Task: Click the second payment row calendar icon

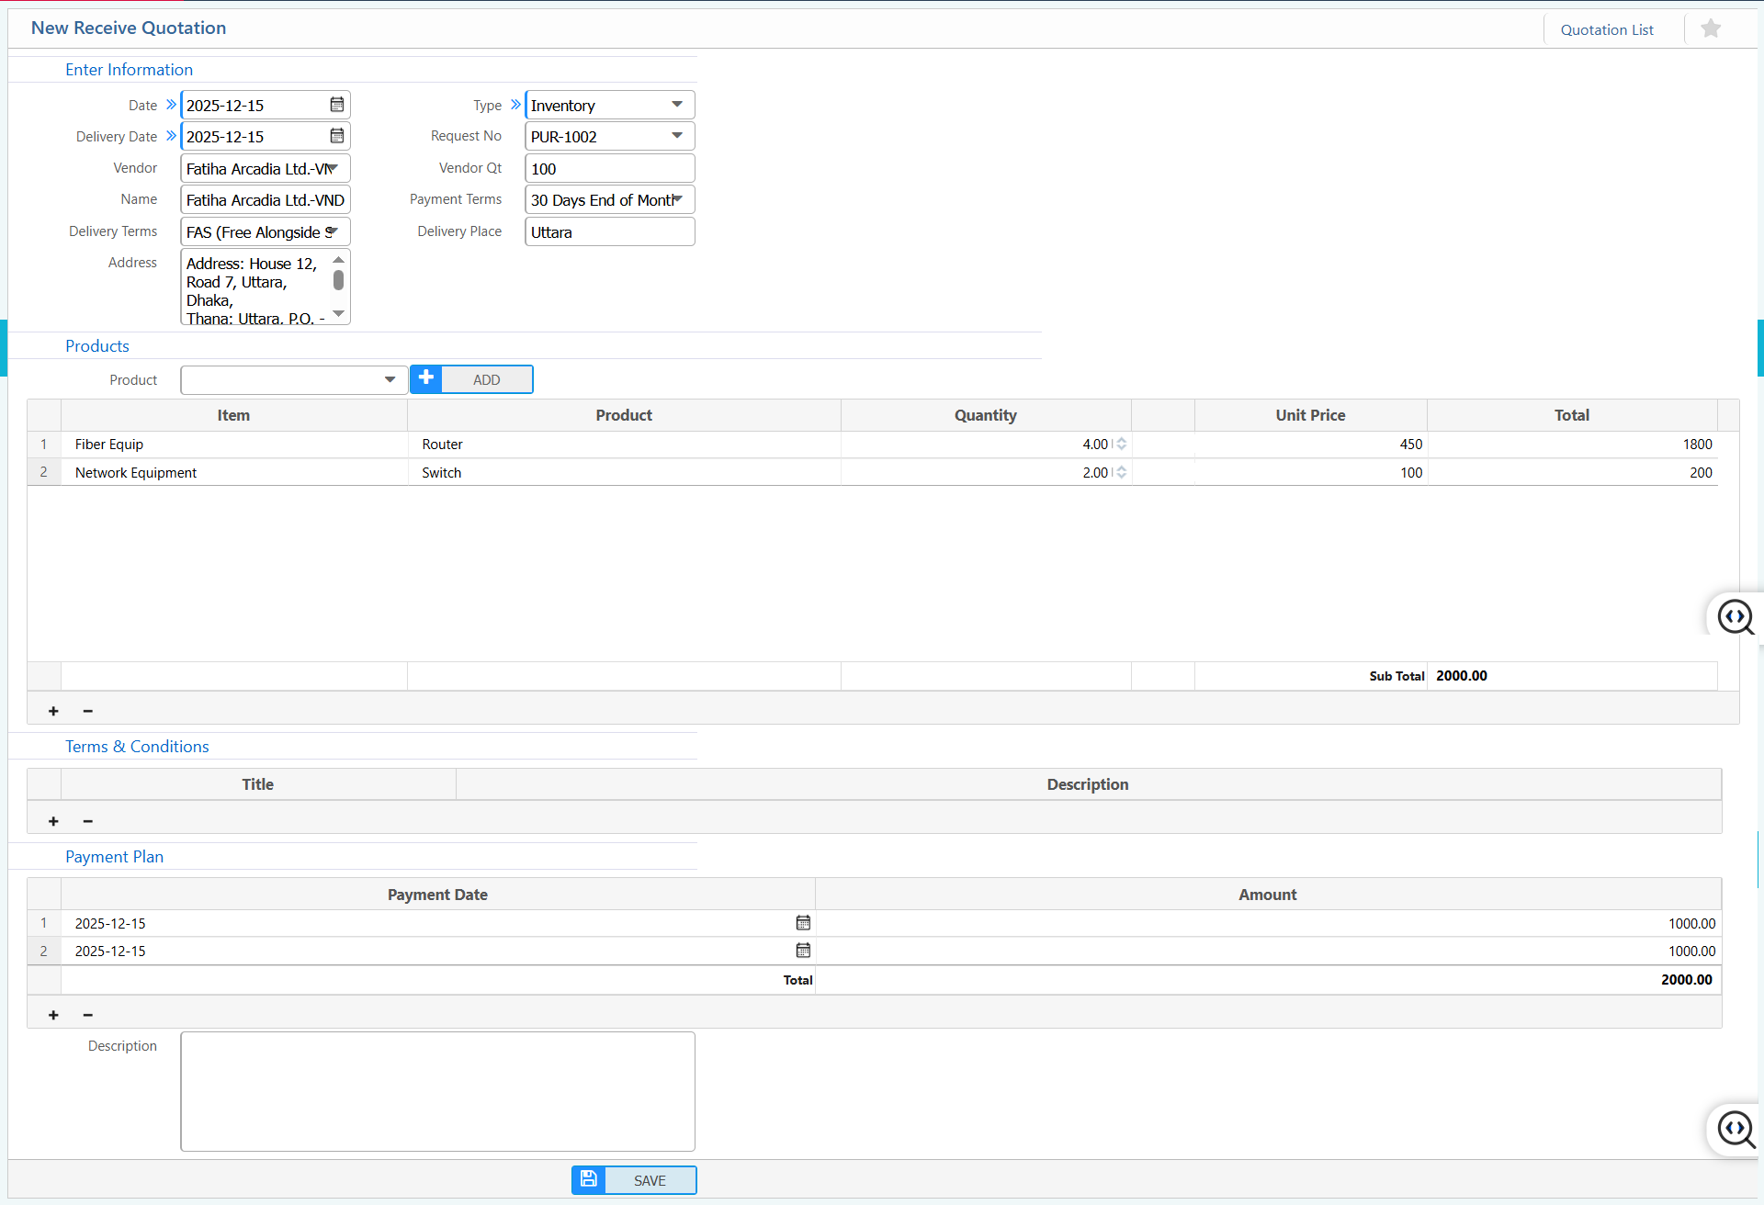Action: (803, 951)
